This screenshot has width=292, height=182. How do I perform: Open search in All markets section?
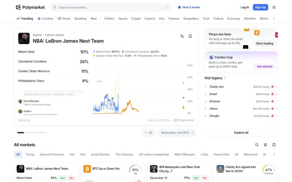(x=257, y=145)
